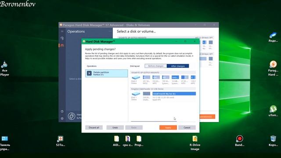
Task: Open Ace Player desktop shortcut
Action: (4, 68)
